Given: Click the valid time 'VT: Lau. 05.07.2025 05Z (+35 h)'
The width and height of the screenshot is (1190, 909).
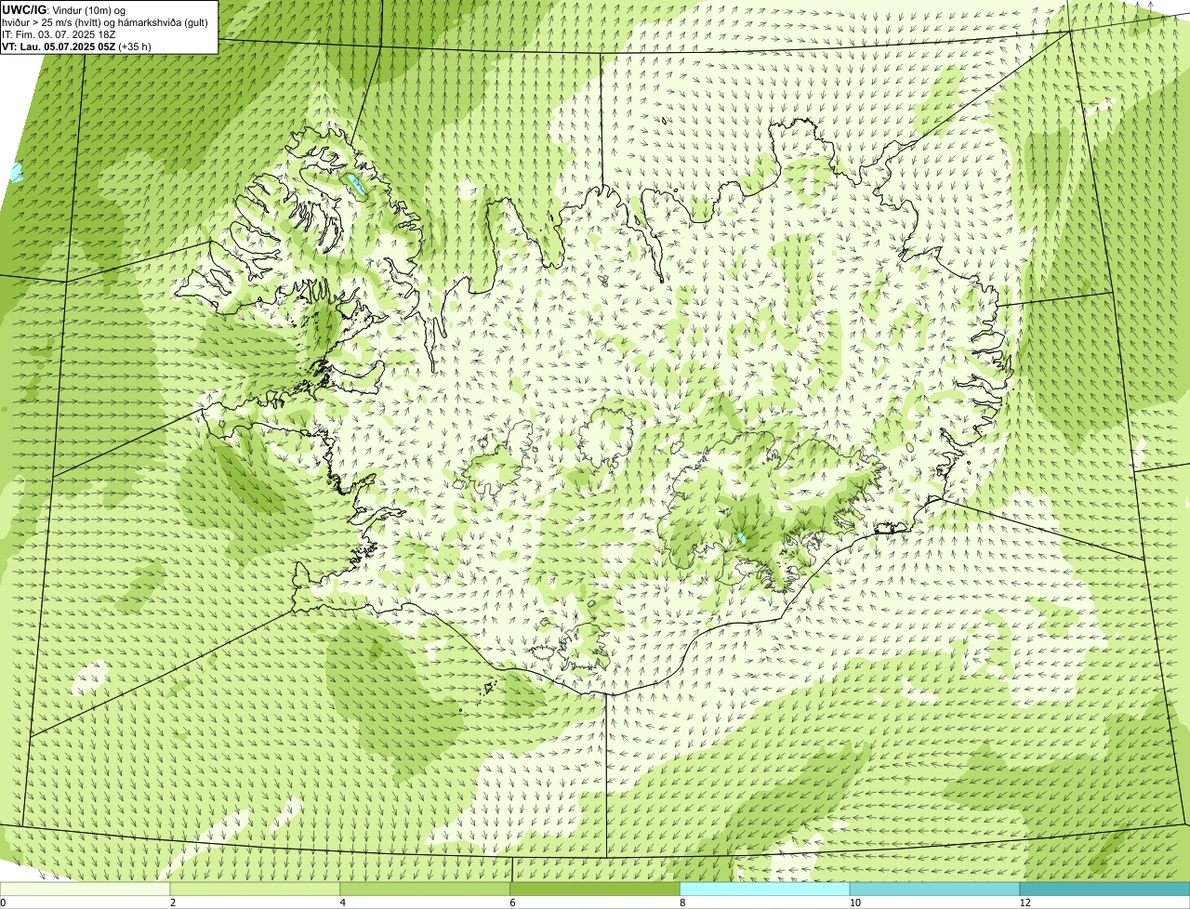Looking at the screenshot, I should coord(76,46).
